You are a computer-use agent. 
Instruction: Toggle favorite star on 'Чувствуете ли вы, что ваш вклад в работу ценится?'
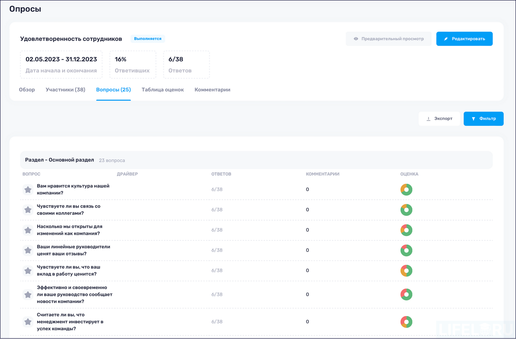click(x=27, y=270)
